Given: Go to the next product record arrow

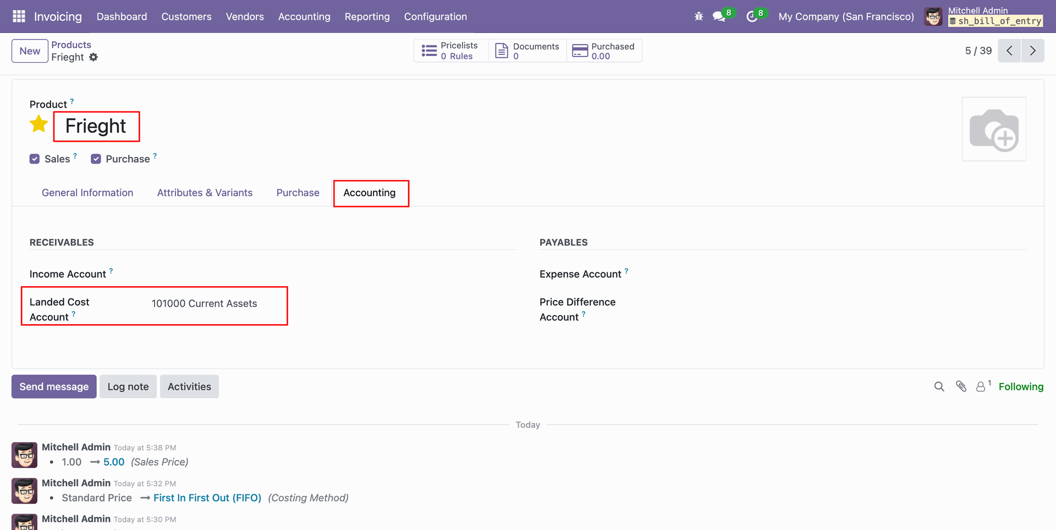Looking at the screenshot, I should (x=1032, y=51).
